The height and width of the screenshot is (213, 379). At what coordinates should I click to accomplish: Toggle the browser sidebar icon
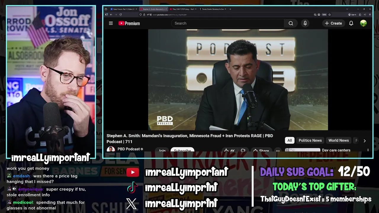pos(107,14)
